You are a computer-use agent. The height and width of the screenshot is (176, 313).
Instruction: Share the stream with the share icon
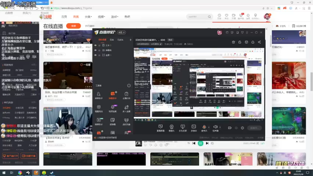click(x=259, y=42)
